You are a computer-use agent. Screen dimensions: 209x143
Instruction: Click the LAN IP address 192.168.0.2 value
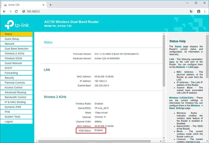(101, 81)
